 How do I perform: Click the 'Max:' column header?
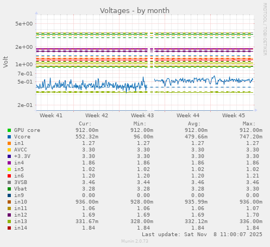point(249,124)
